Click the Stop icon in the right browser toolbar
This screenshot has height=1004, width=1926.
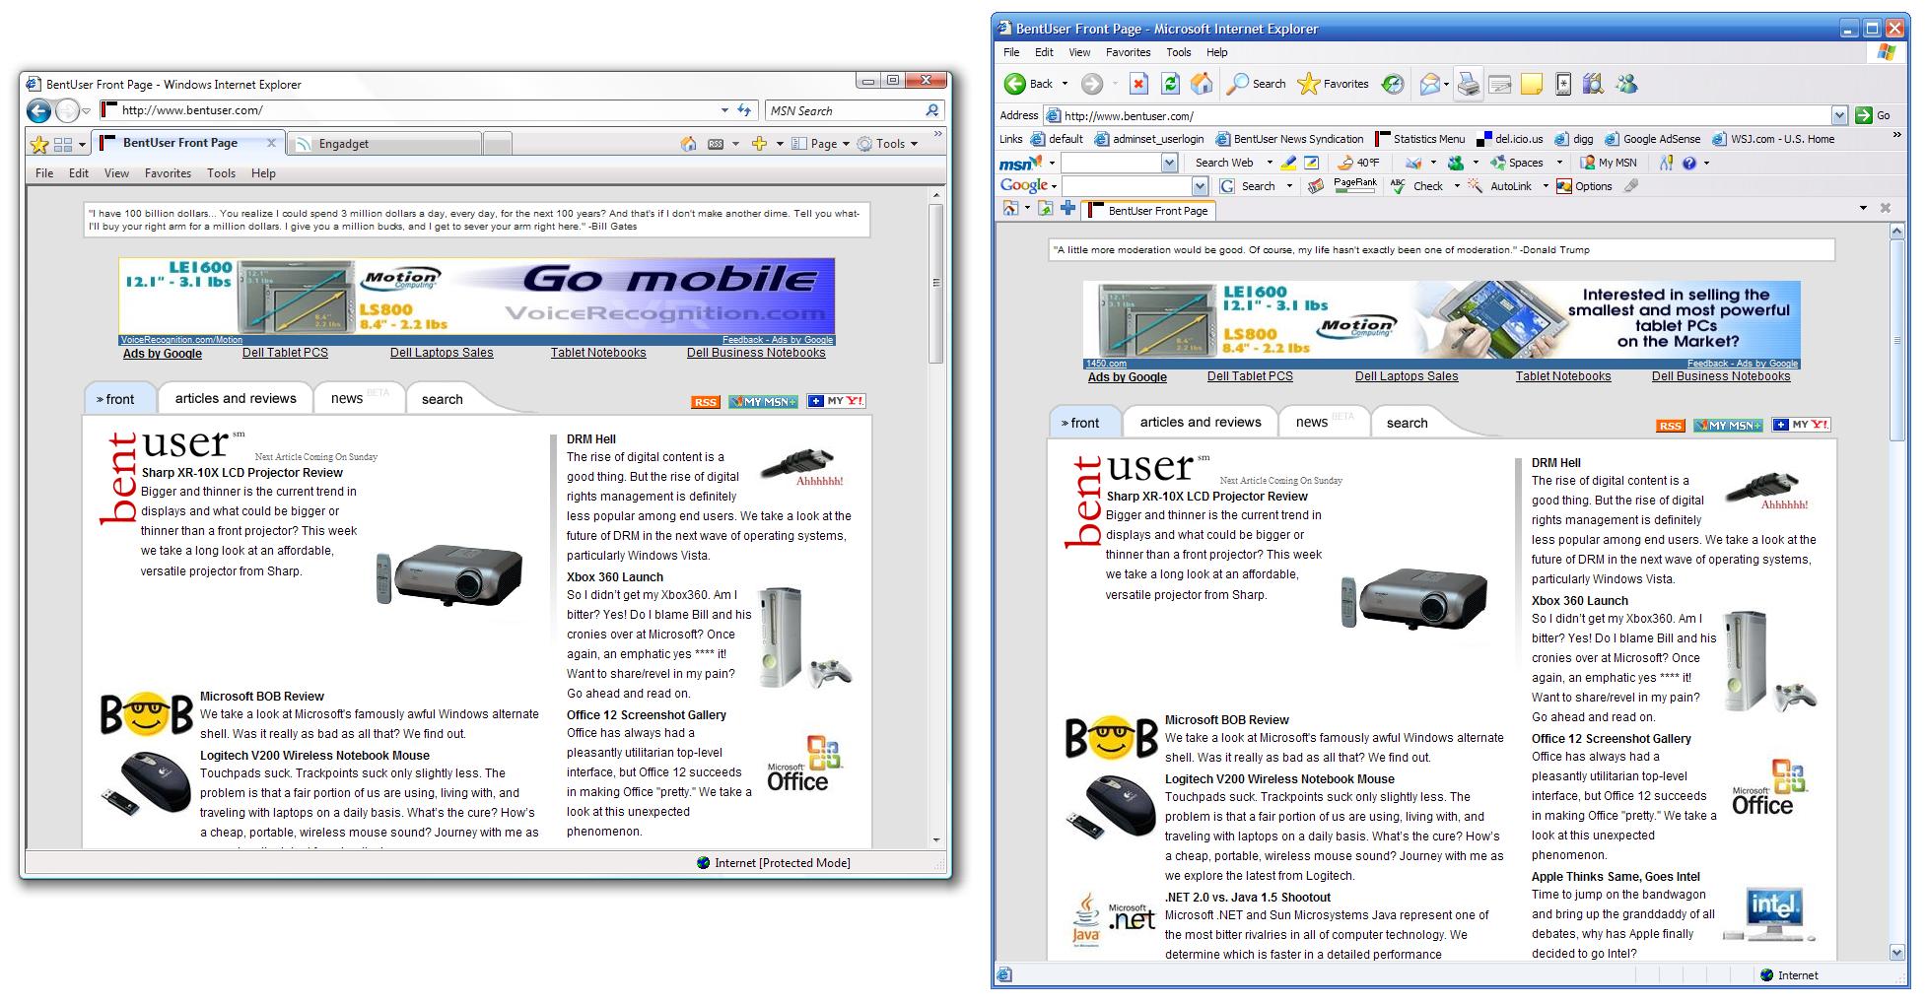coord(1138,85)
